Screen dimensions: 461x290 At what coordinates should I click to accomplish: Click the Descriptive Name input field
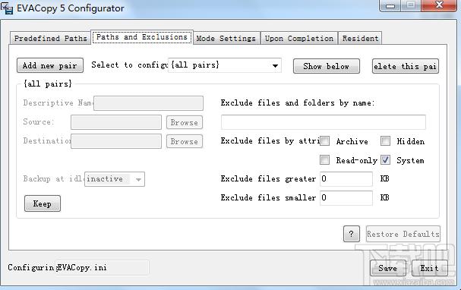pos(148,103)
